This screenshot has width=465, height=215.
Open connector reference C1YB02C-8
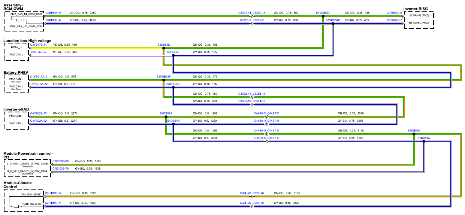394,13
